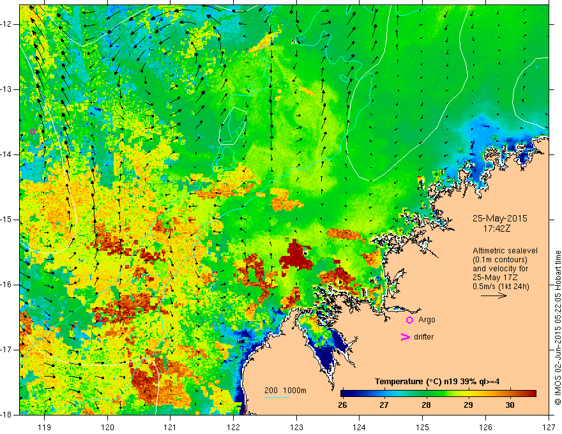Click the latitude axis label '-15'
This screenshot has width=562, height=434.
7,220
